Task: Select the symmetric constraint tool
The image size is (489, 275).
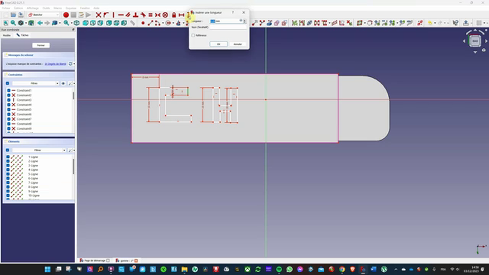Action: [157, 15]
